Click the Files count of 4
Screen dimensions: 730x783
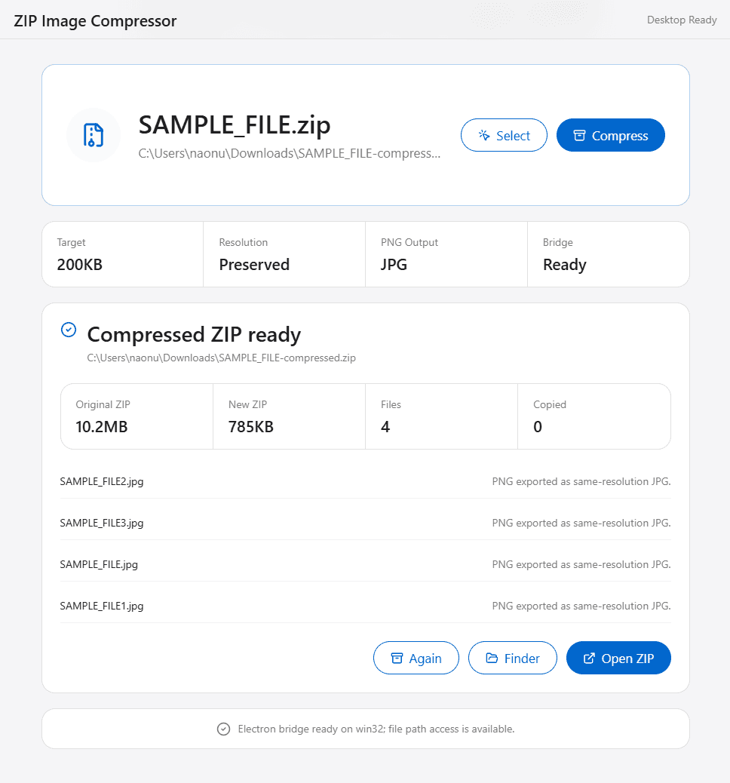point(385,426)
